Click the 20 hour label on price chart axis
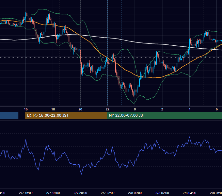Image resolution: width=222 pixels, height=196 pixels. 80,109
